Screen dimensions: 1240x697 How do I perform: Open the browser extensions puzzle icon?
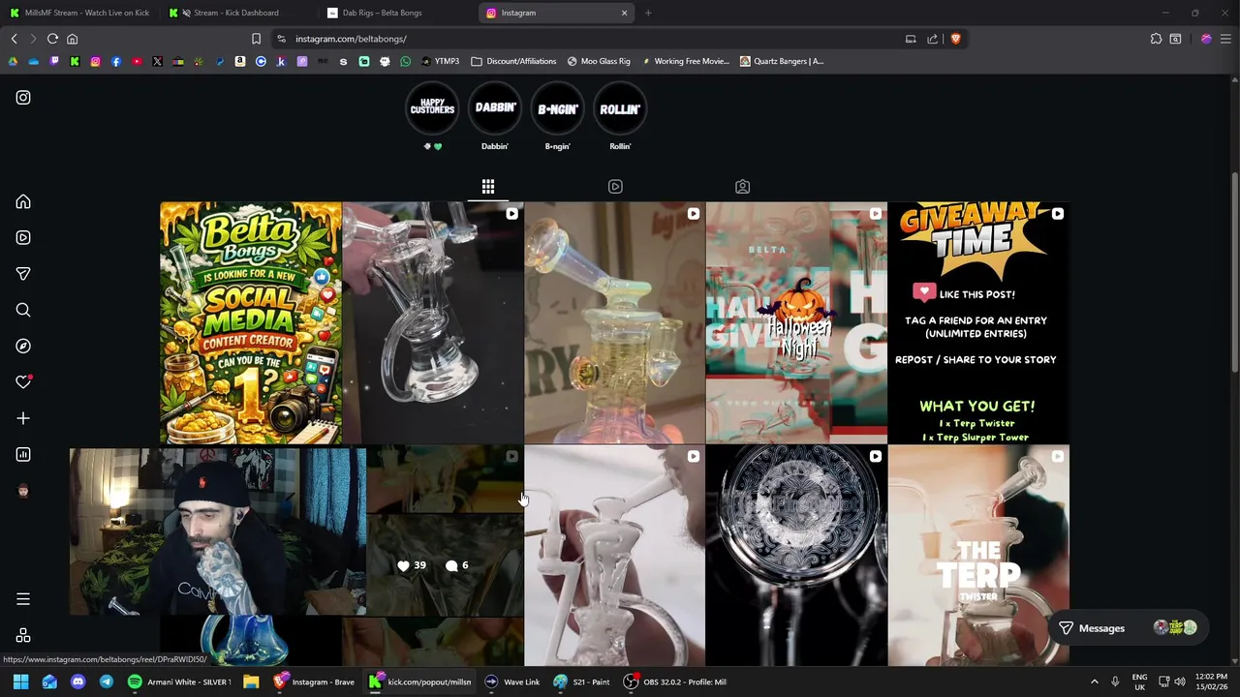(x=1156, y=39)
